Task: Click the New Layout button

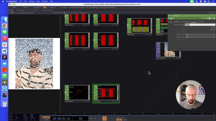Action: coord(46,10)
